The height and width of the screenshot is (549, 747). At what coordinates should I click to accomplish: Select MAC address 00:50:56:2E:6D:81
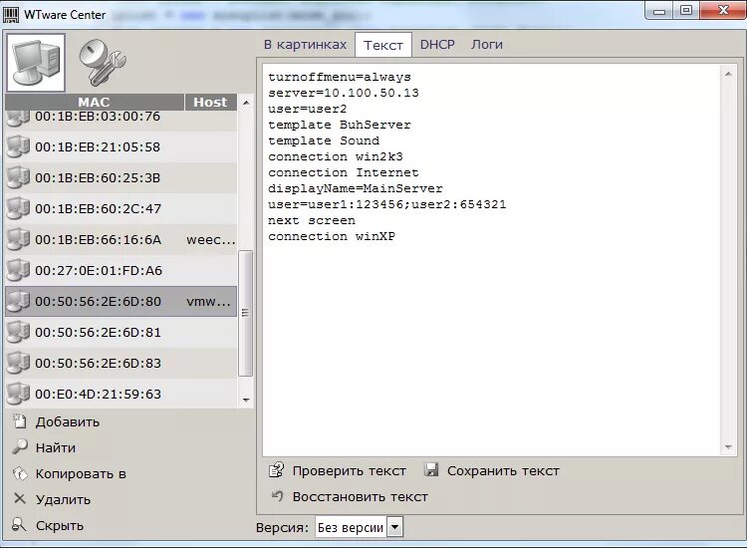click(x=98, y=333)
